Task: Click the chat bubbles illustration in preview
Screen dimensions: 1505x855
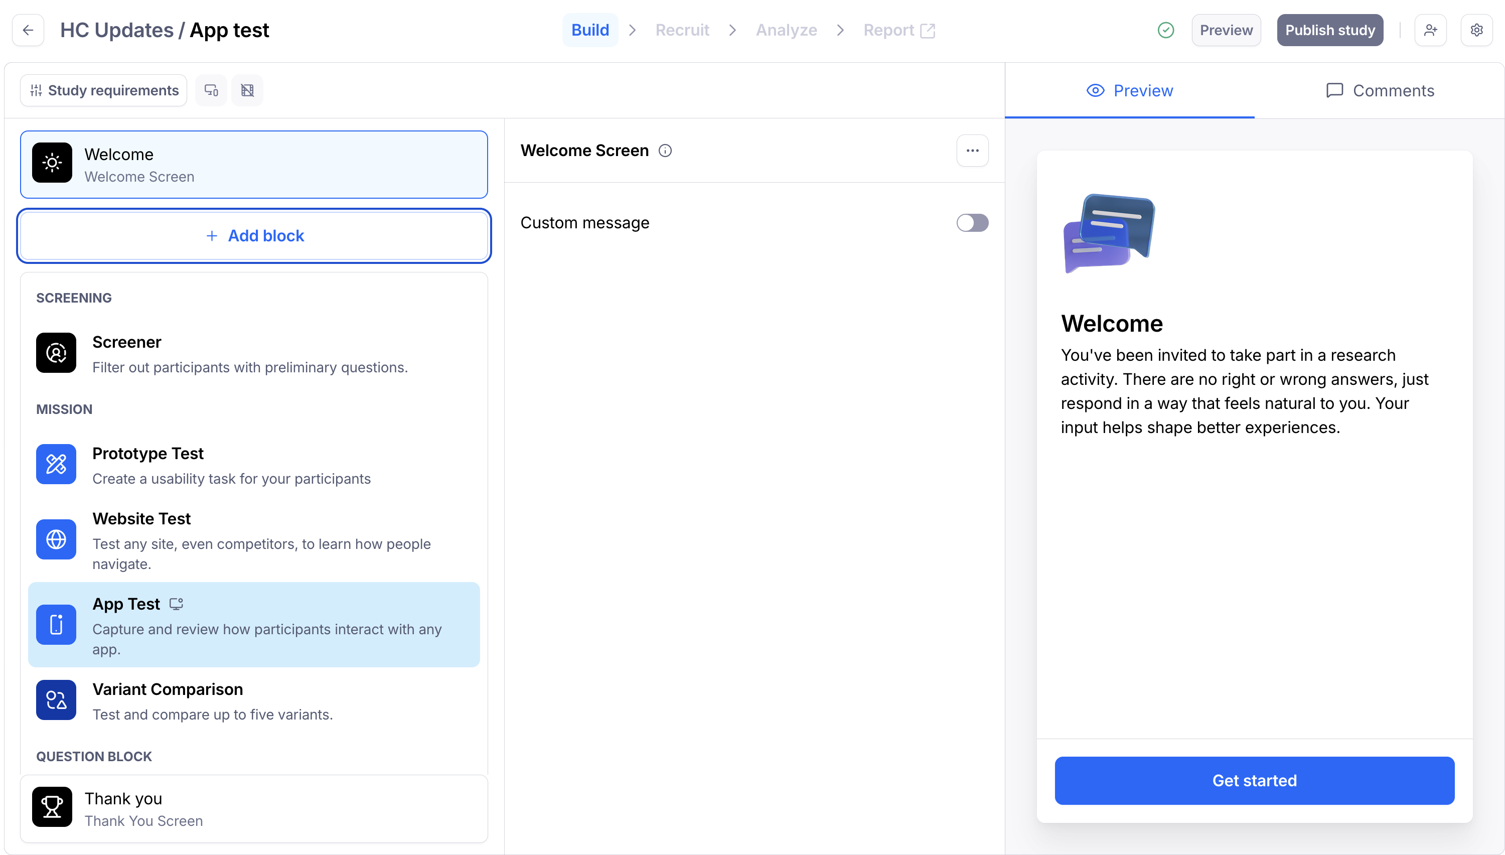Action: (1109, 233)
